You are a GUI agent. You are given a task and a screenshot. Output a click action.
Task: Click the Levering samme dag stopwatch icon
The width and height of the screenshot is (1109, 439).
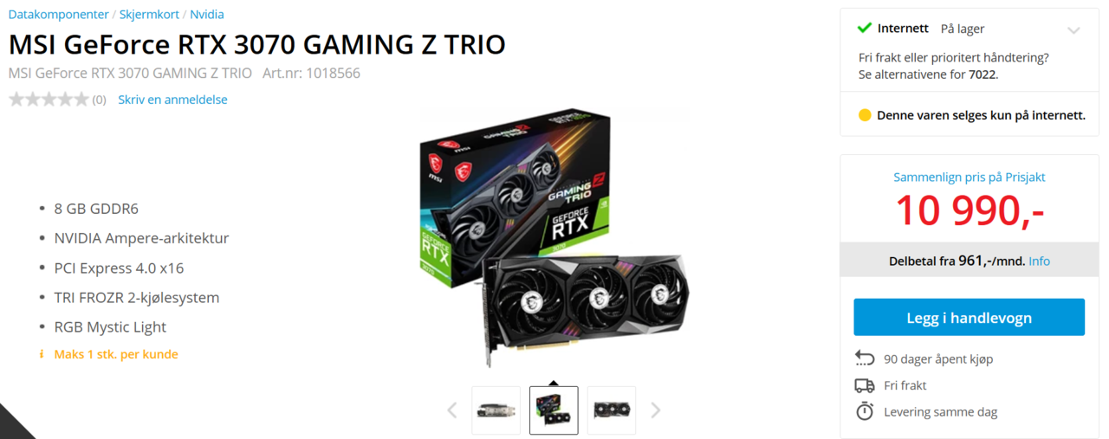pyautogui.click(x=865, y=412)
